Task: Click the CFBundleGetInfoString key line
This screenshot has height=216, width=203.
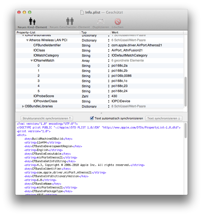Action: click(x=50, y=161)
